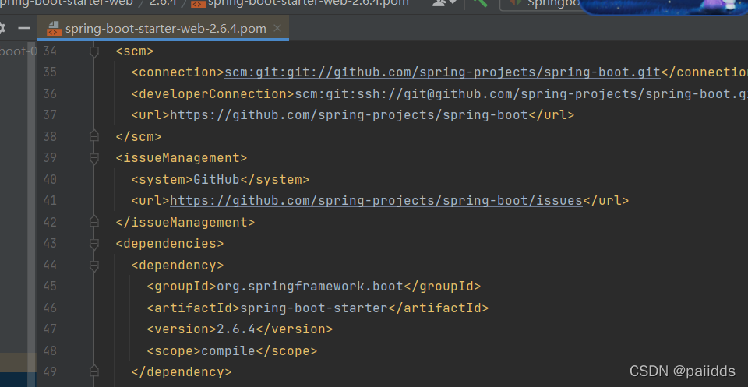Hide the project tool window (minus icon)

[24, 29]
